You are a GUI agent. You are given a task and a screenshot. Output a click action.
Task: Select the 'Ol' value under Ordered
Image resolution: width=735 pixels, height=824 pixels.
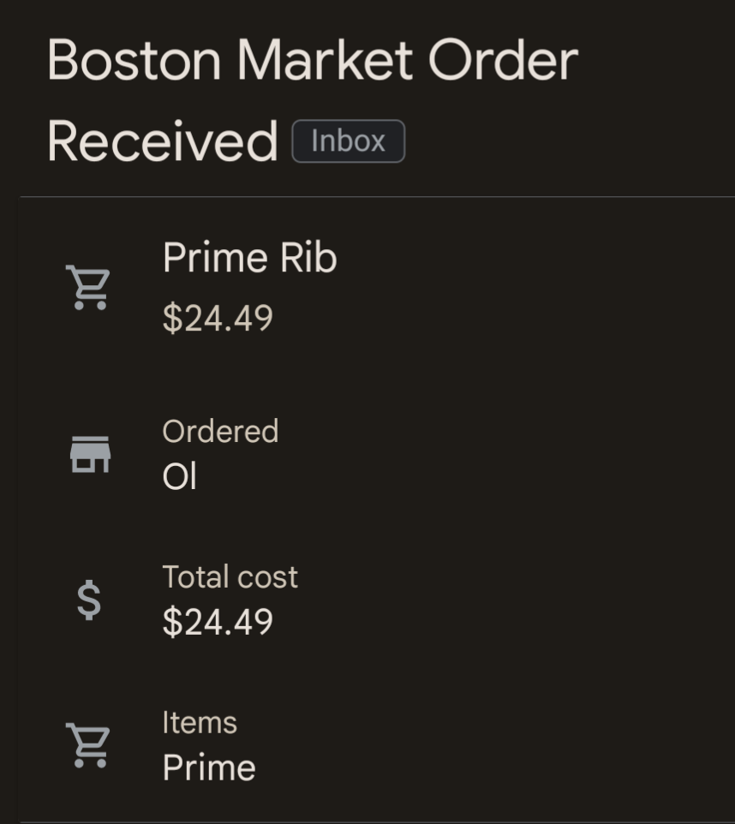point(180,477)
